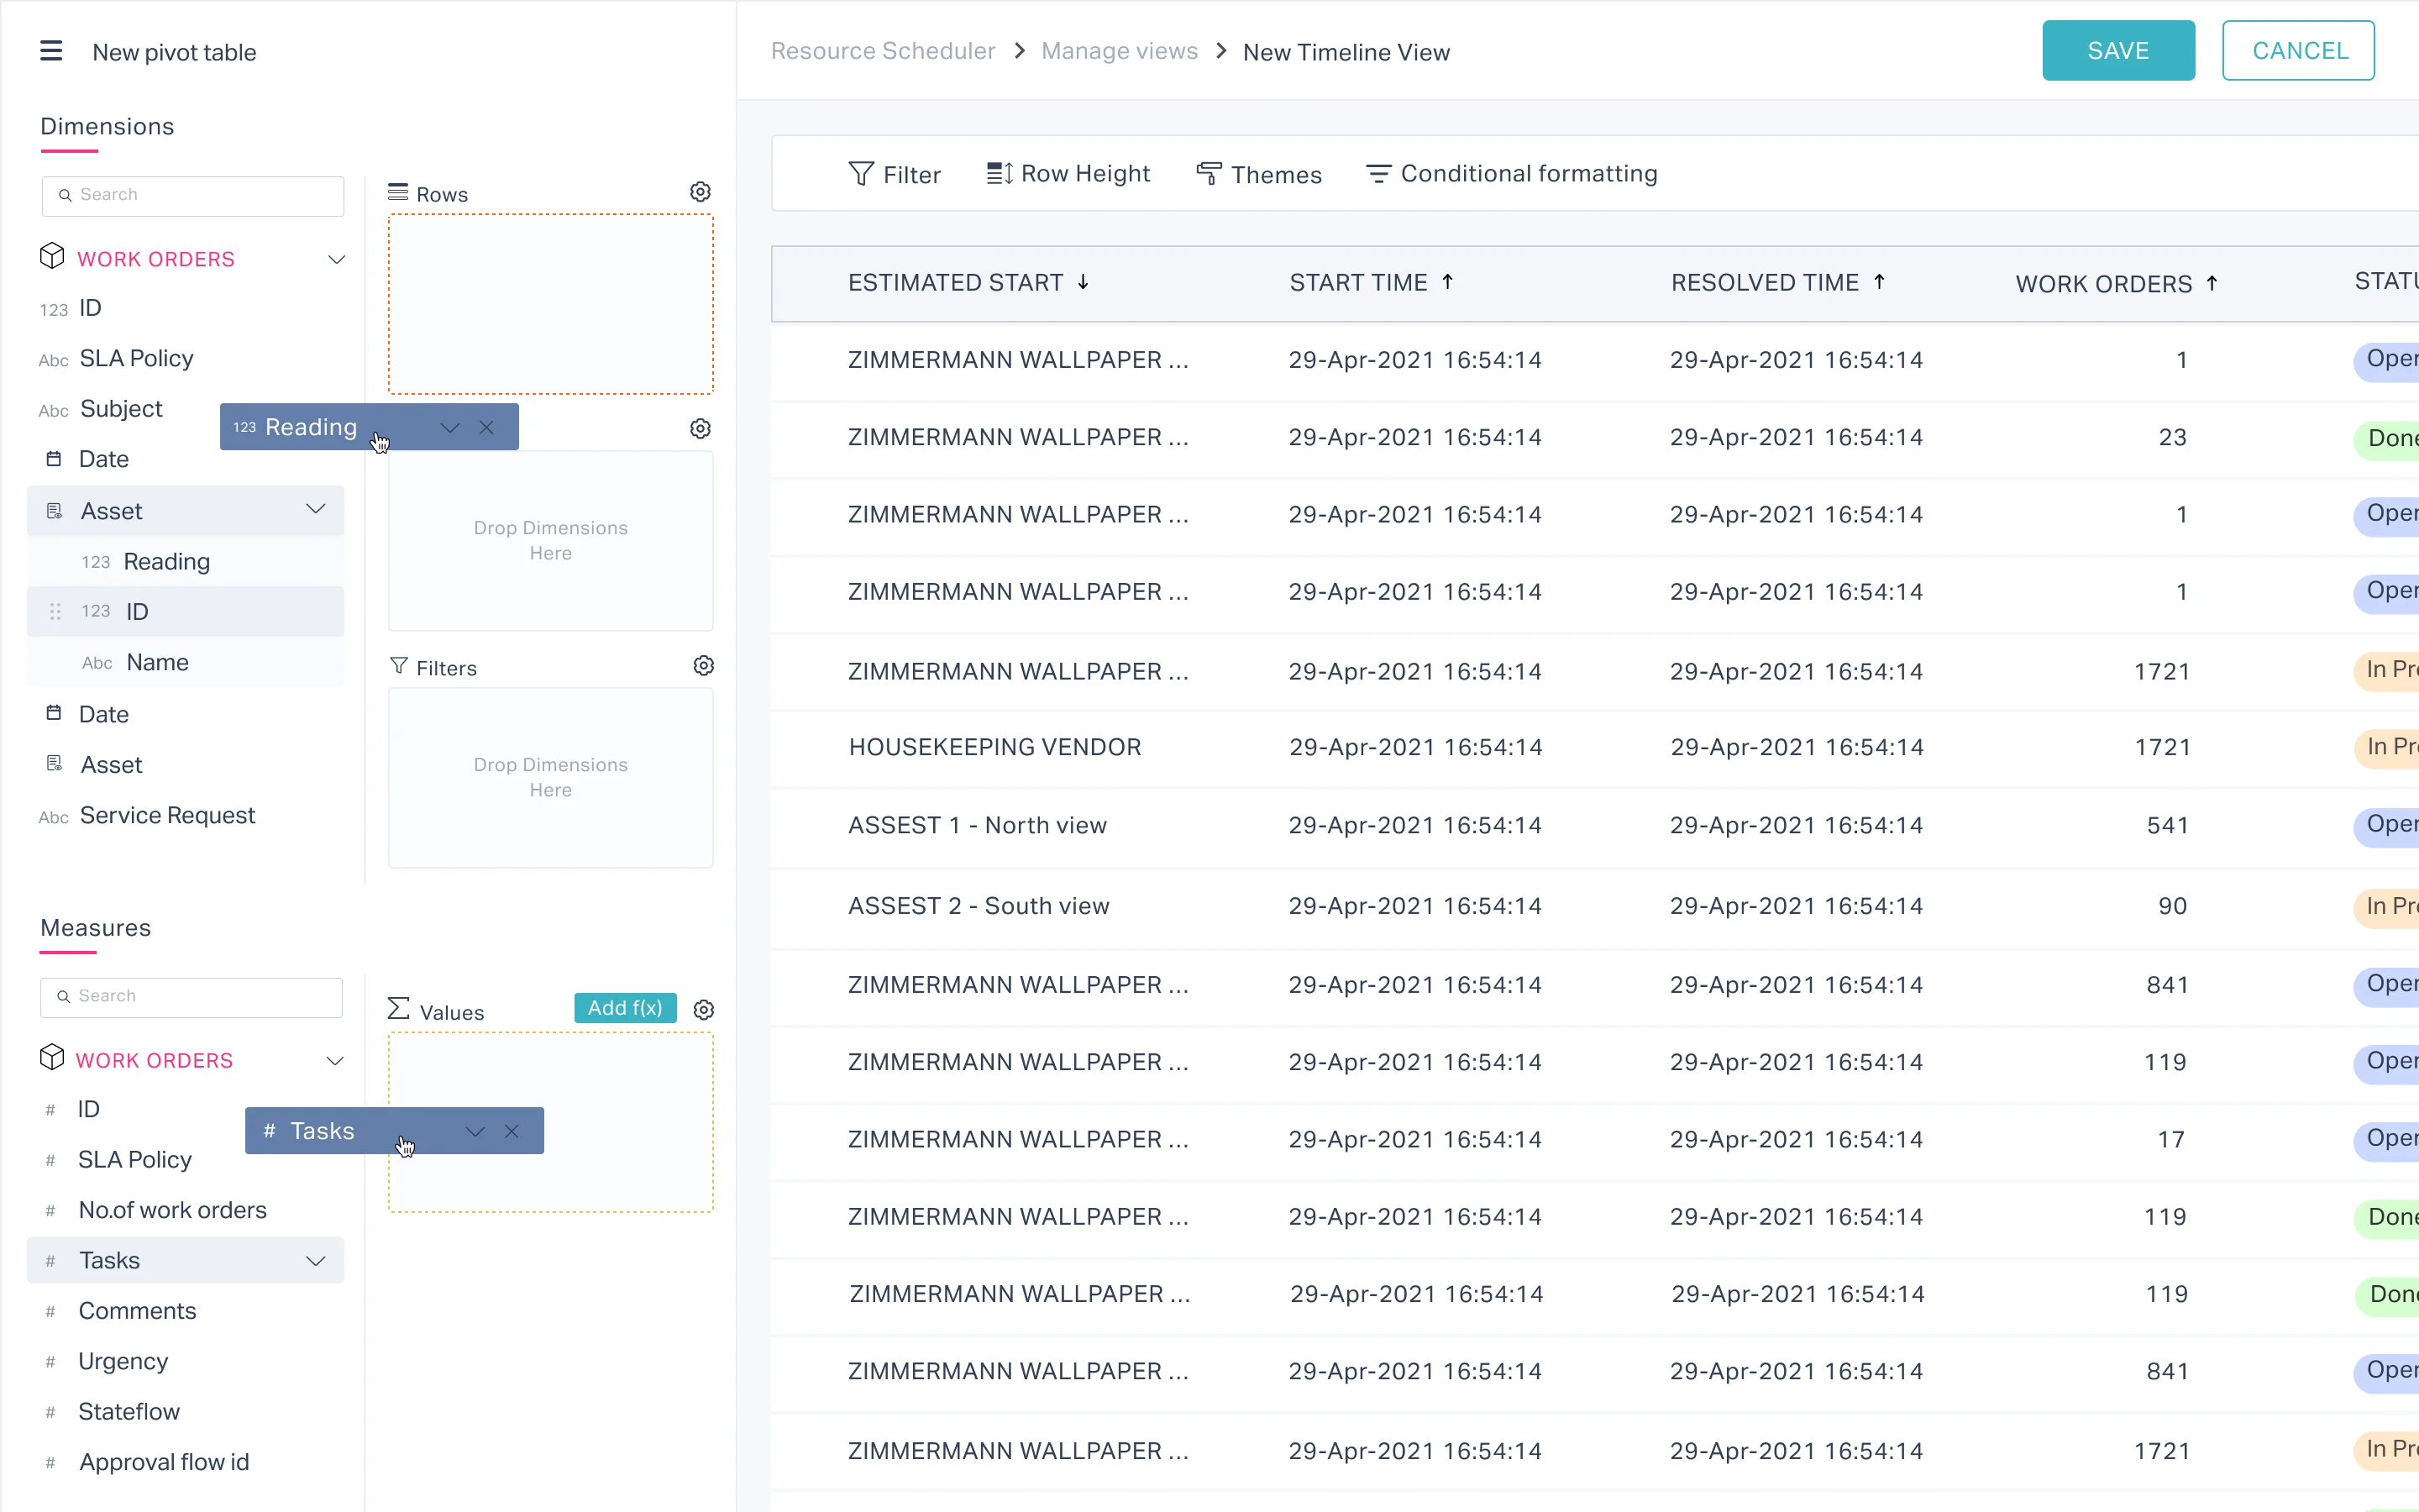The image size is (2419, 1512).
Task: Click the CANCEL button
Action: click(2298, 51)
